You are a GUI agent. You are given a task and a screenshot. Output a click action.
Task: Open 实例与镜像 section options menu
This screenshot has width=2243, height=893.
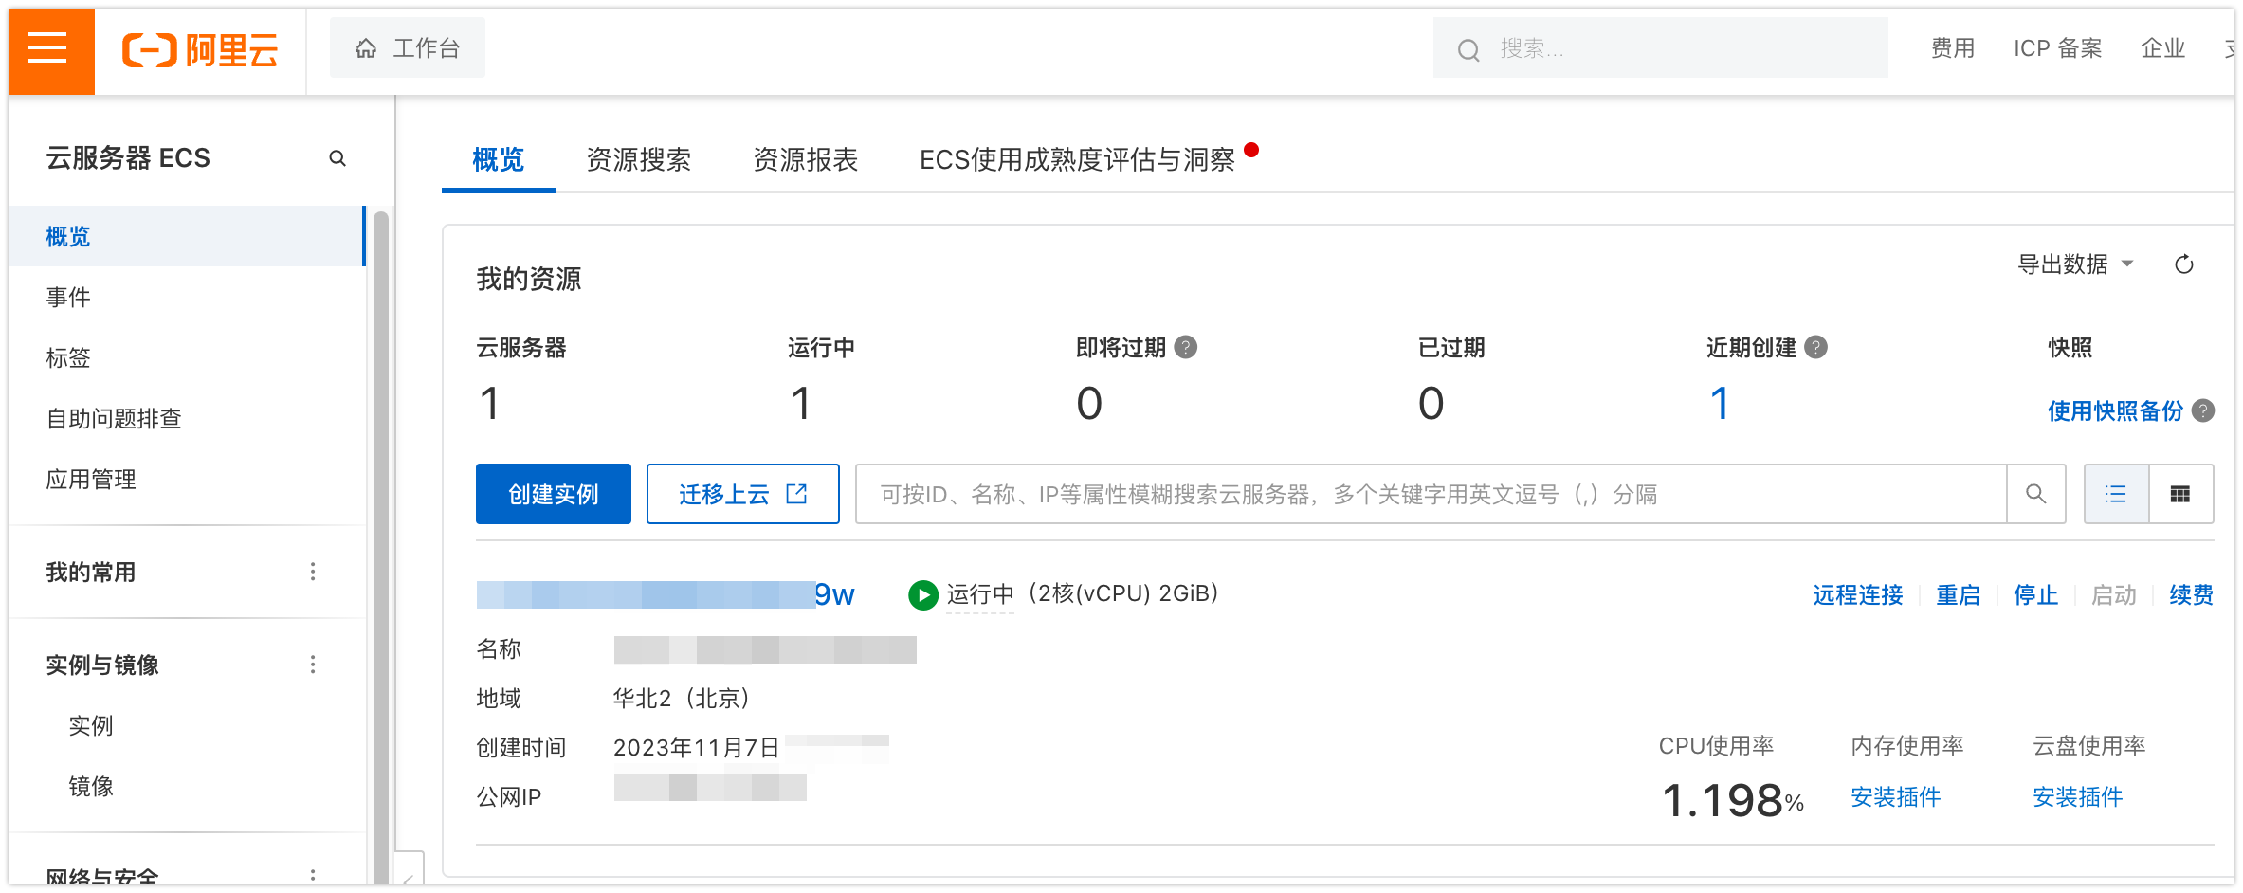tap(313, 665)
